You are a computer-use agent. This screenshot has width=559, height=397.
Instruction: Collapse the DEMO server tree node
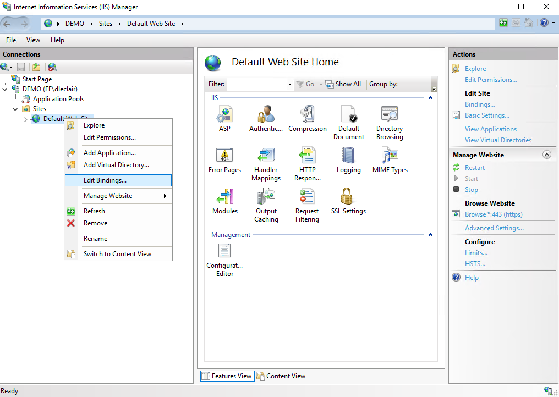coord(4,89)
